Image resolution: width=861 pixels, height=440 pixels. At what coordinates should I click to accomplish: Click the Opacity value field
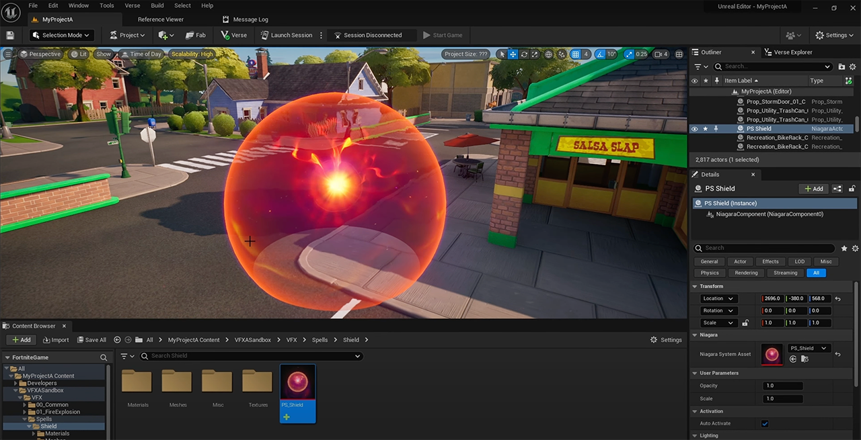[x=783, y=386]
